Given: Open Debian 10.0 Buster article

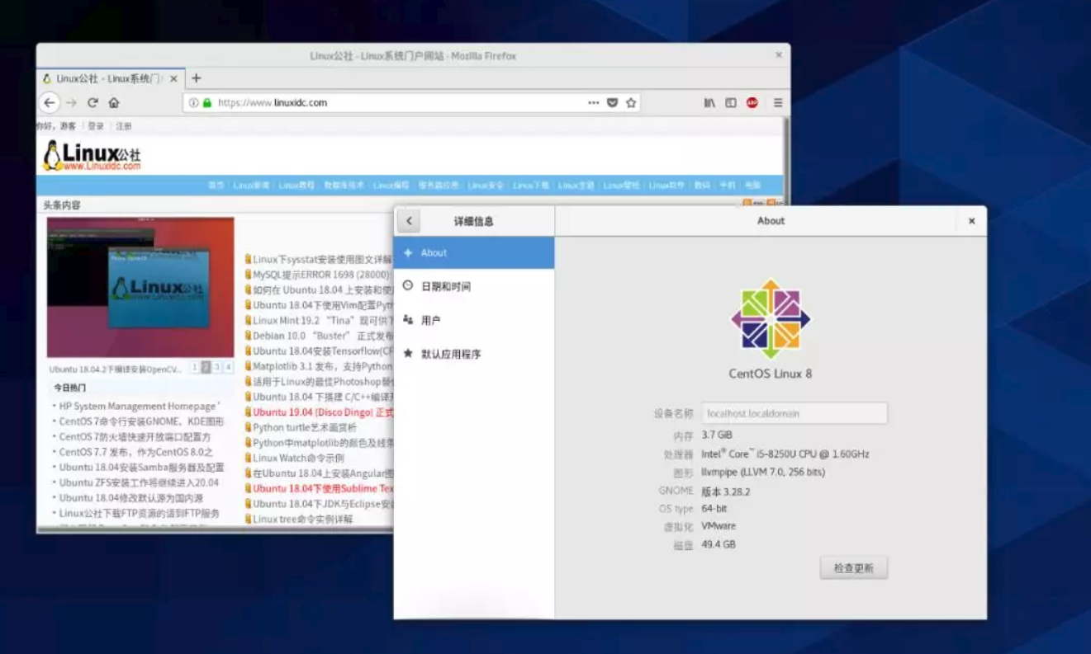Looking at the screenshot, I should pos(322,336).
